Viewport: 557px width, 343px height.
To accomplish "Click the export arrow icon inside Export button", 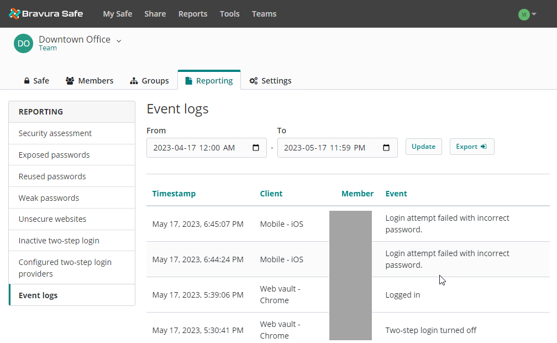I will [485, 146].
